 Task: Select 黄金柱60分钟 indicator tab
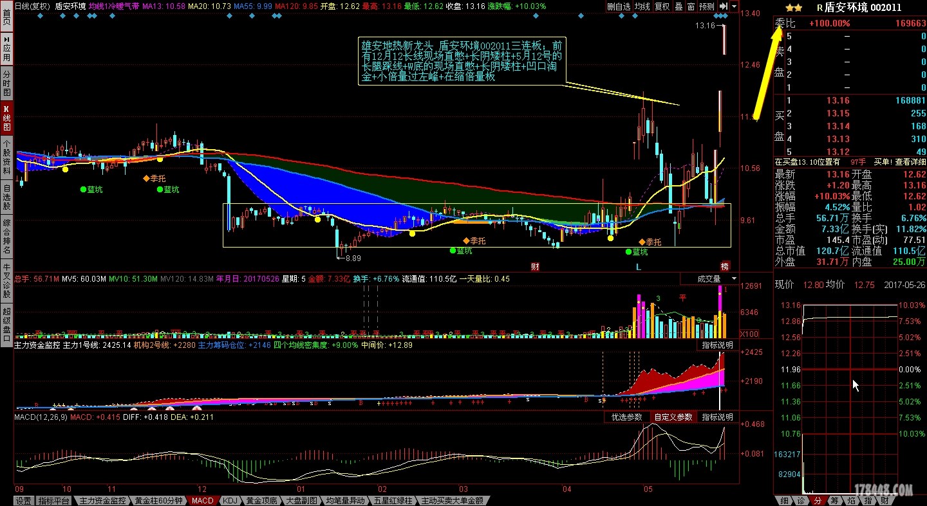click(x=158, y=500)
